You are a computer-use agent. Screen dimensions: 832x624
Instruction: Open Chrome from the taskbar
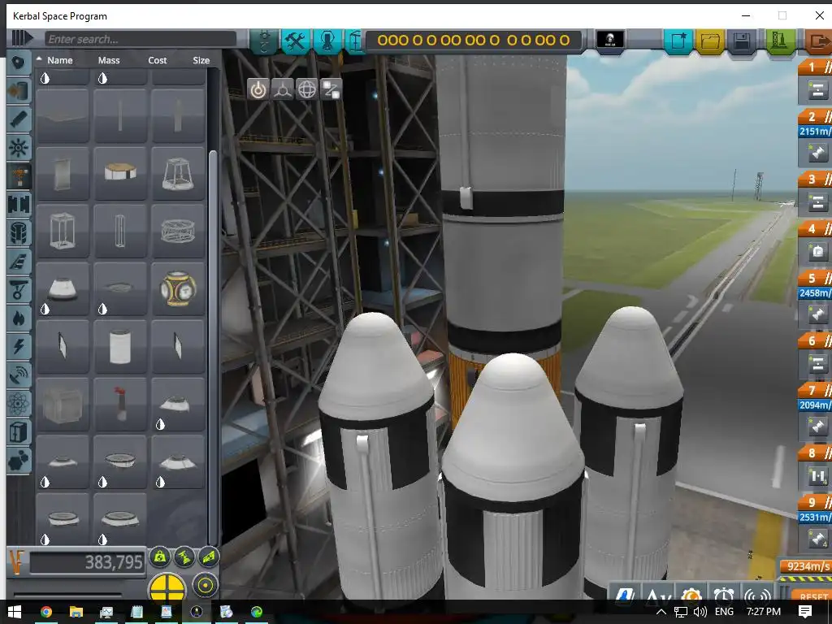46,612
